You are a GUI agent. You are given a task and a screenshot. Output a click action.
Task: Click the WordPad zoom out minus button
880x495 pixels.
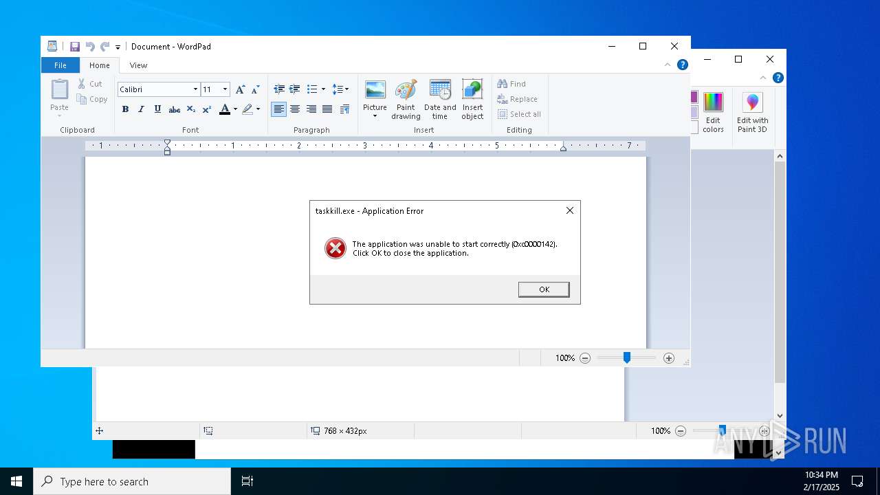[585, 358]
